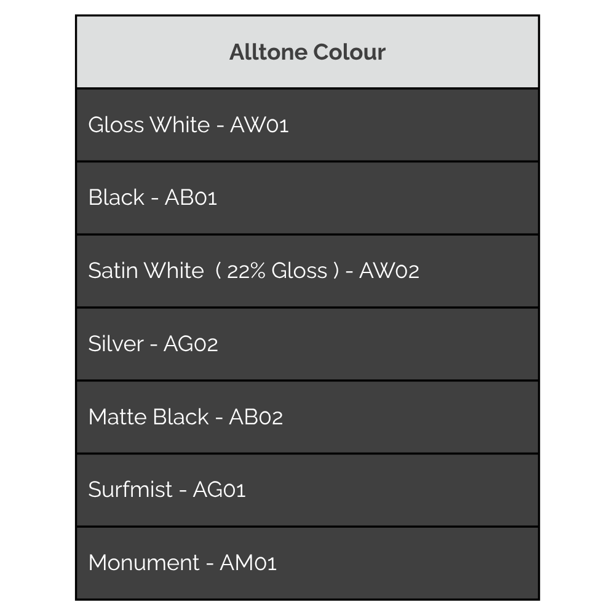Select the Gloss White colour row

(307, 125)
